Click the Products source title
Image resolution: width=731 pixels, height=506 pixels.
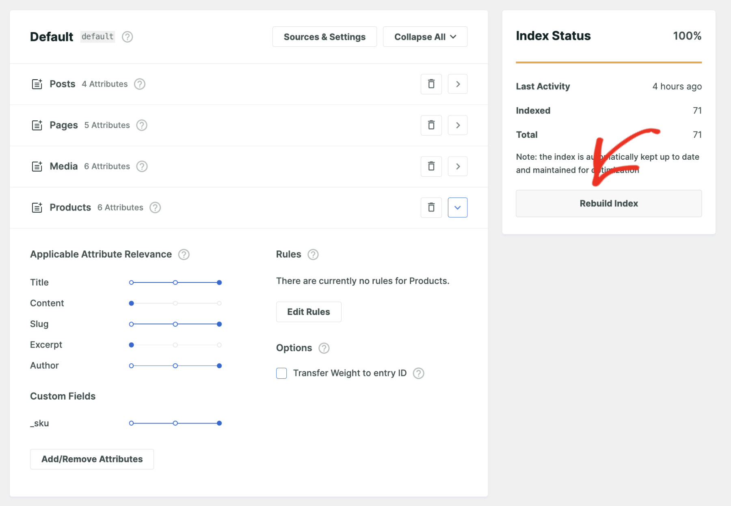coord(70,208)
